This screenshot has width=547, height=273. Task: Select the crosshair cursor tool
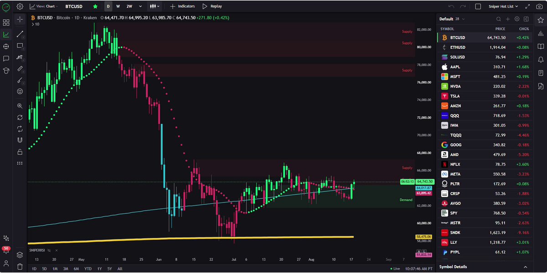coord(20,20)
